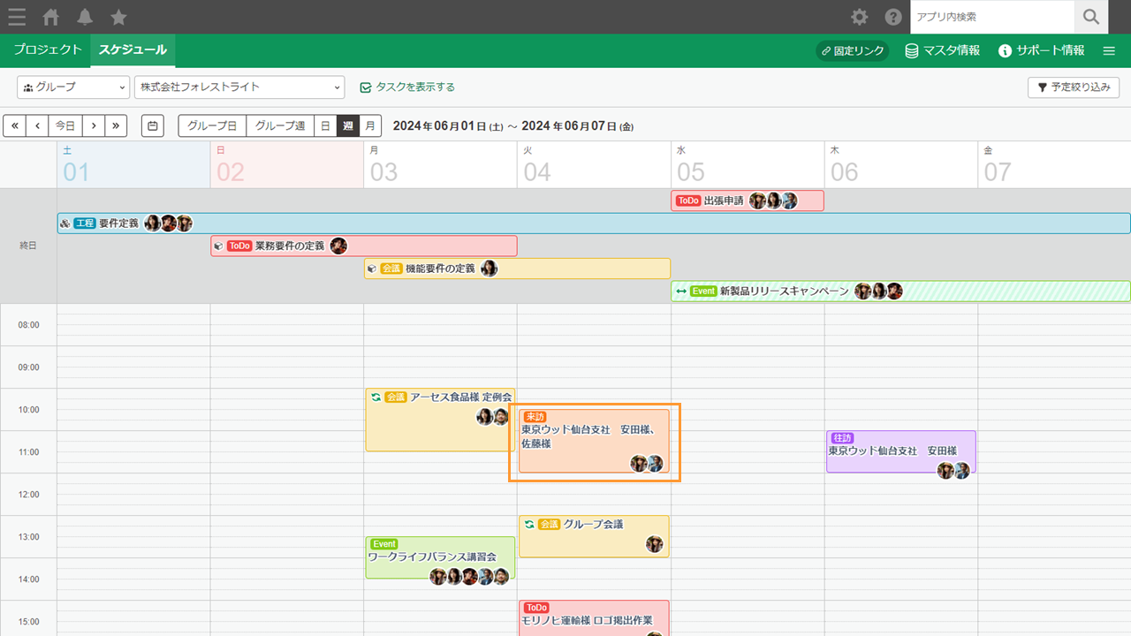Click the avatar on 業務要件の定義

pos(338,246)
